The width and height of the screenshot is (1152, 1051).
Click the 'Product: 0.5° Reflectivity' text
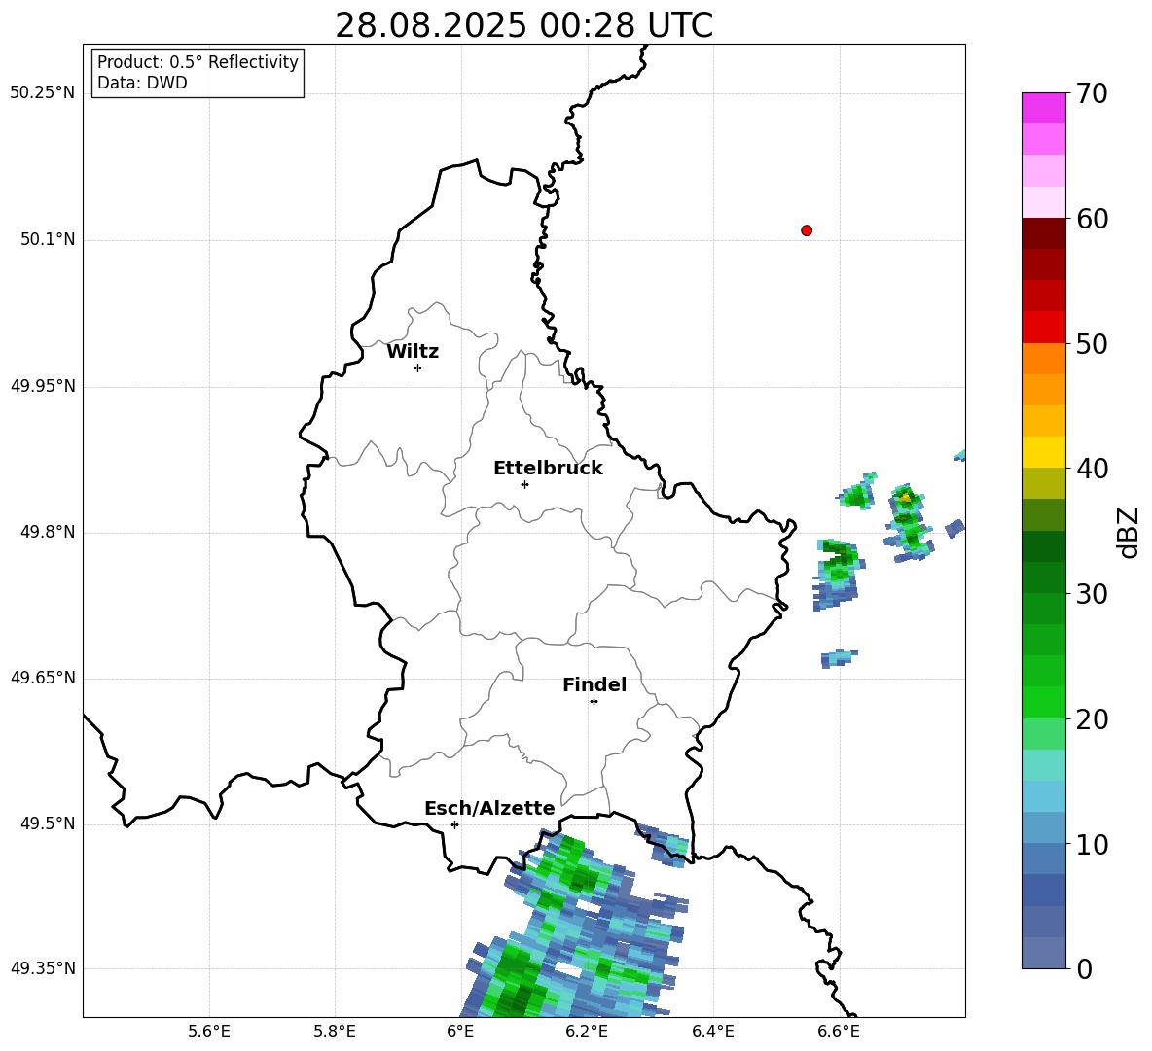tap(198, 62)
